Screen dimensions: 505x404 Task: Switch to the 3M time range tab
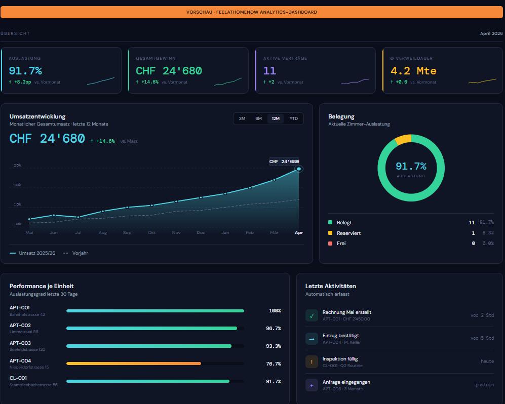(x=242, y=118)
